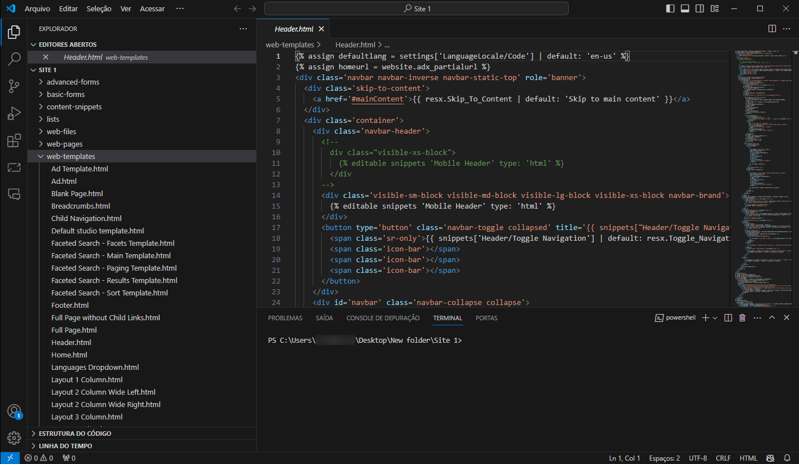Open the Arquivo menu
This screenshot has width=799, height=464.
38,8
